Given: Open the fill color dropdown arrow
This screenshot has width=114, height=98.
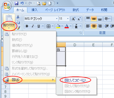Looking at the screenshot, I should tap(62, 26).
